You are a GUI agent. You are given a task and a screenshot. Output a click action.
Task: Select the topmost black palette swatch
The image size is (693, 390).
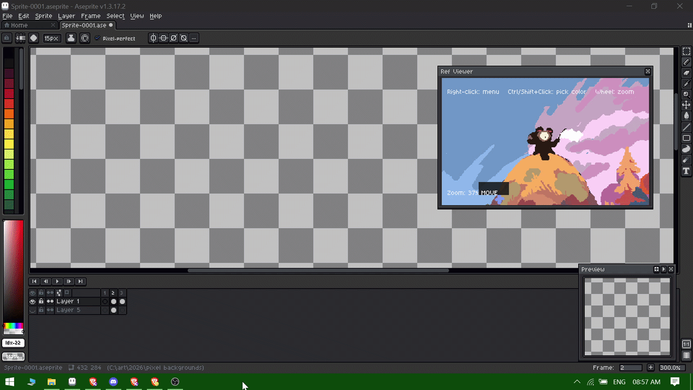click(x=9, y=53)
